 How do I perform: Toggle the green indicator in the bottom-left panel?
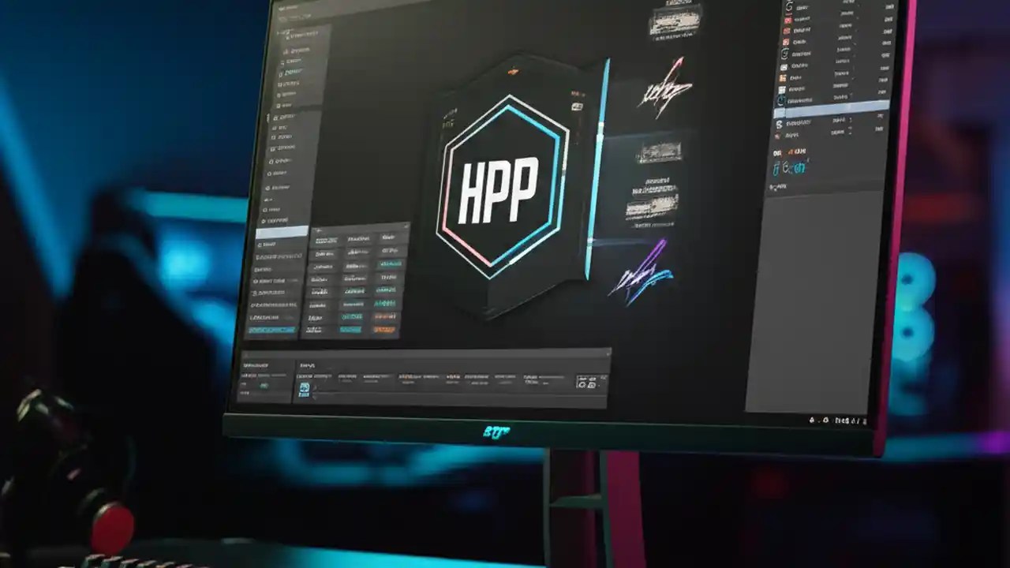point(264,384)
